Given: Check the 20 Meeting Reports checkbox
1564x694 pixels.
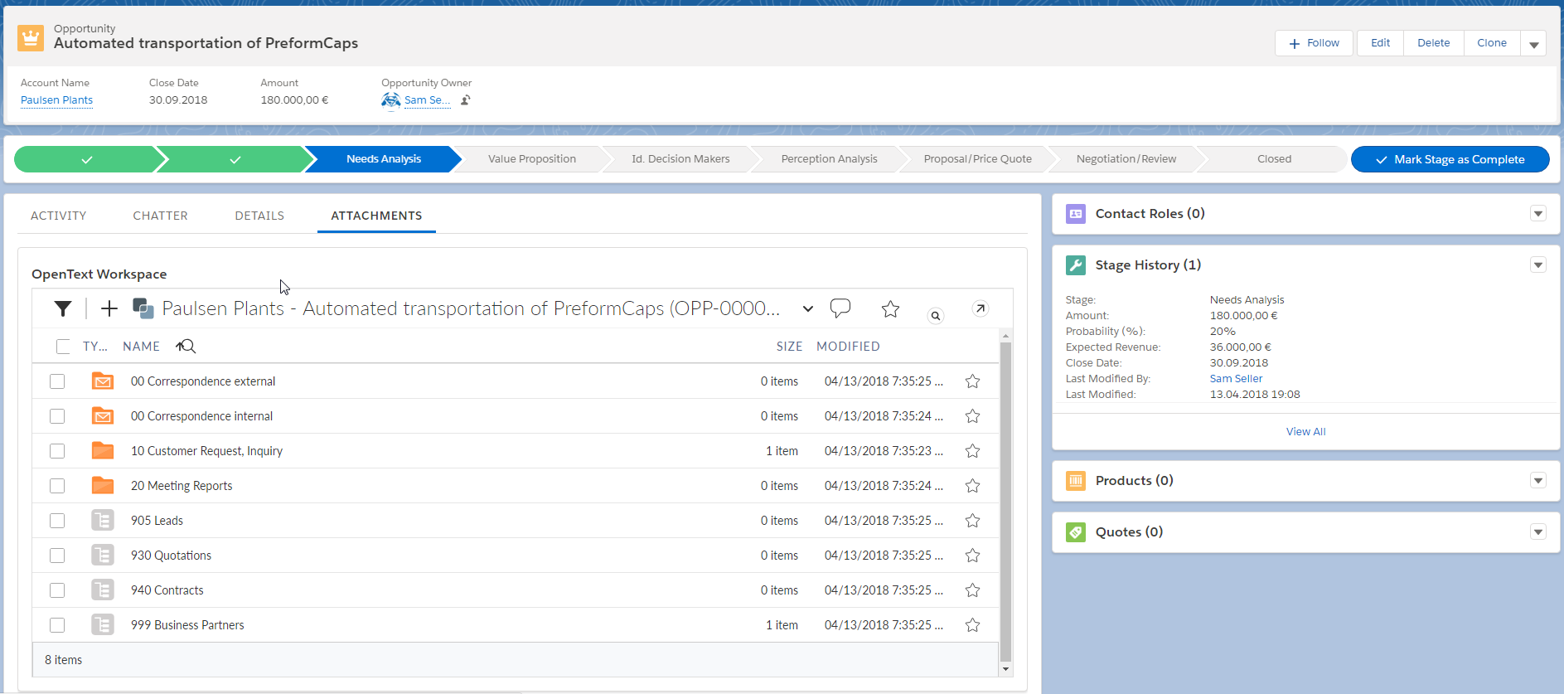Looking at the screenshot, I should click(57, 486).
